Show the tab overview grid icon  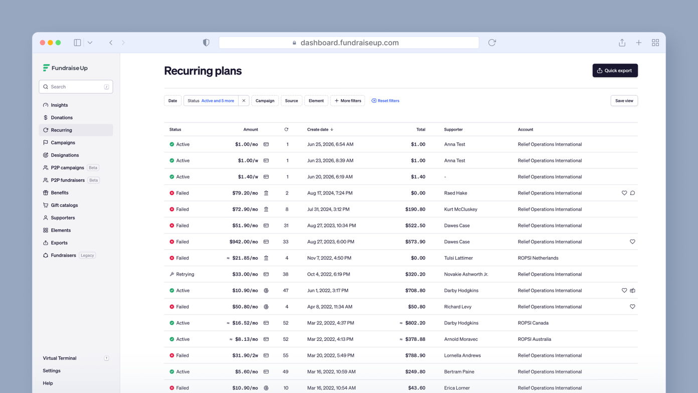655,43
